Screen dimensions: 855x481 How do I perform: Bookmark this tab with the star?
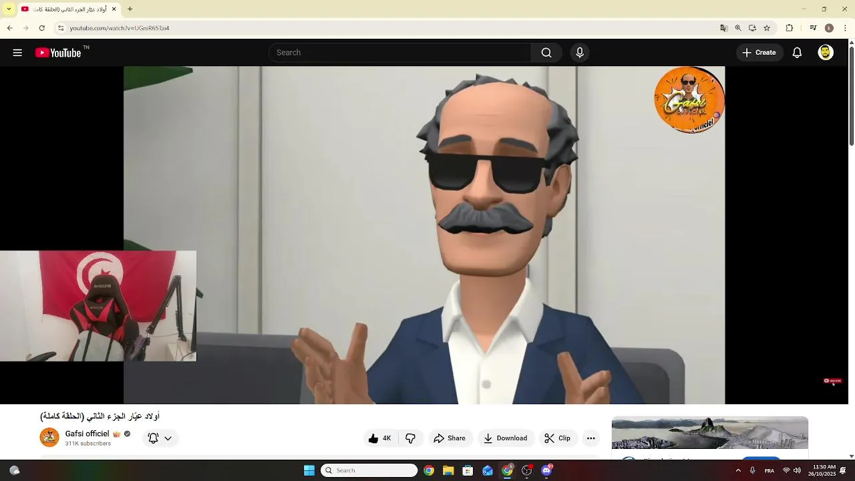(x=767, y=28)
